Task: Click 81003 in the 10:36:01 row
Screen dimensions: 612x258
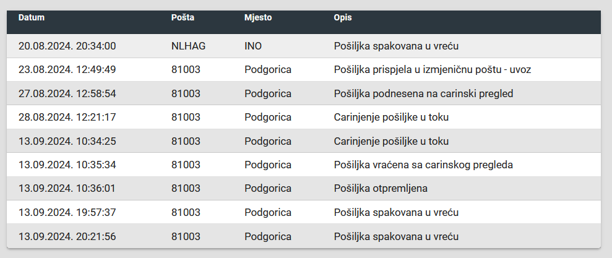Action: pos(186,189)
